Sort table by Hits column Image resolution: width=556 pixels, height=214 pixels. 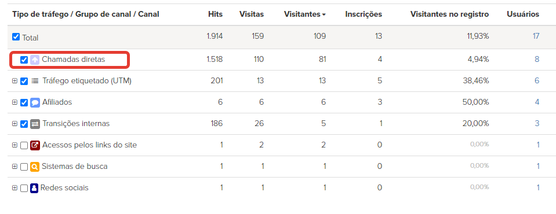tap(215, 14)
